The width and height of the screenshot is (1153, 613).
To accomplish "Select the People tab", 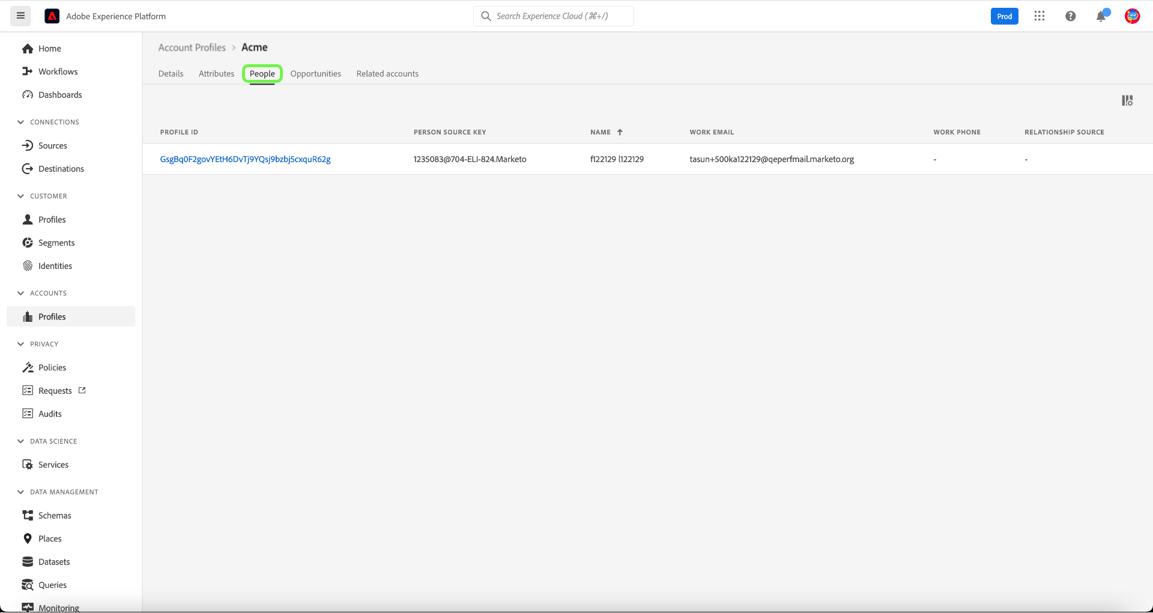I will click(262, 74).
